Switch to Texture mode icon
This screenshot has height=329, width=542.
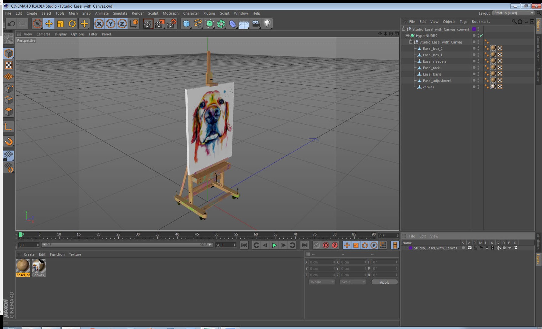9,65
